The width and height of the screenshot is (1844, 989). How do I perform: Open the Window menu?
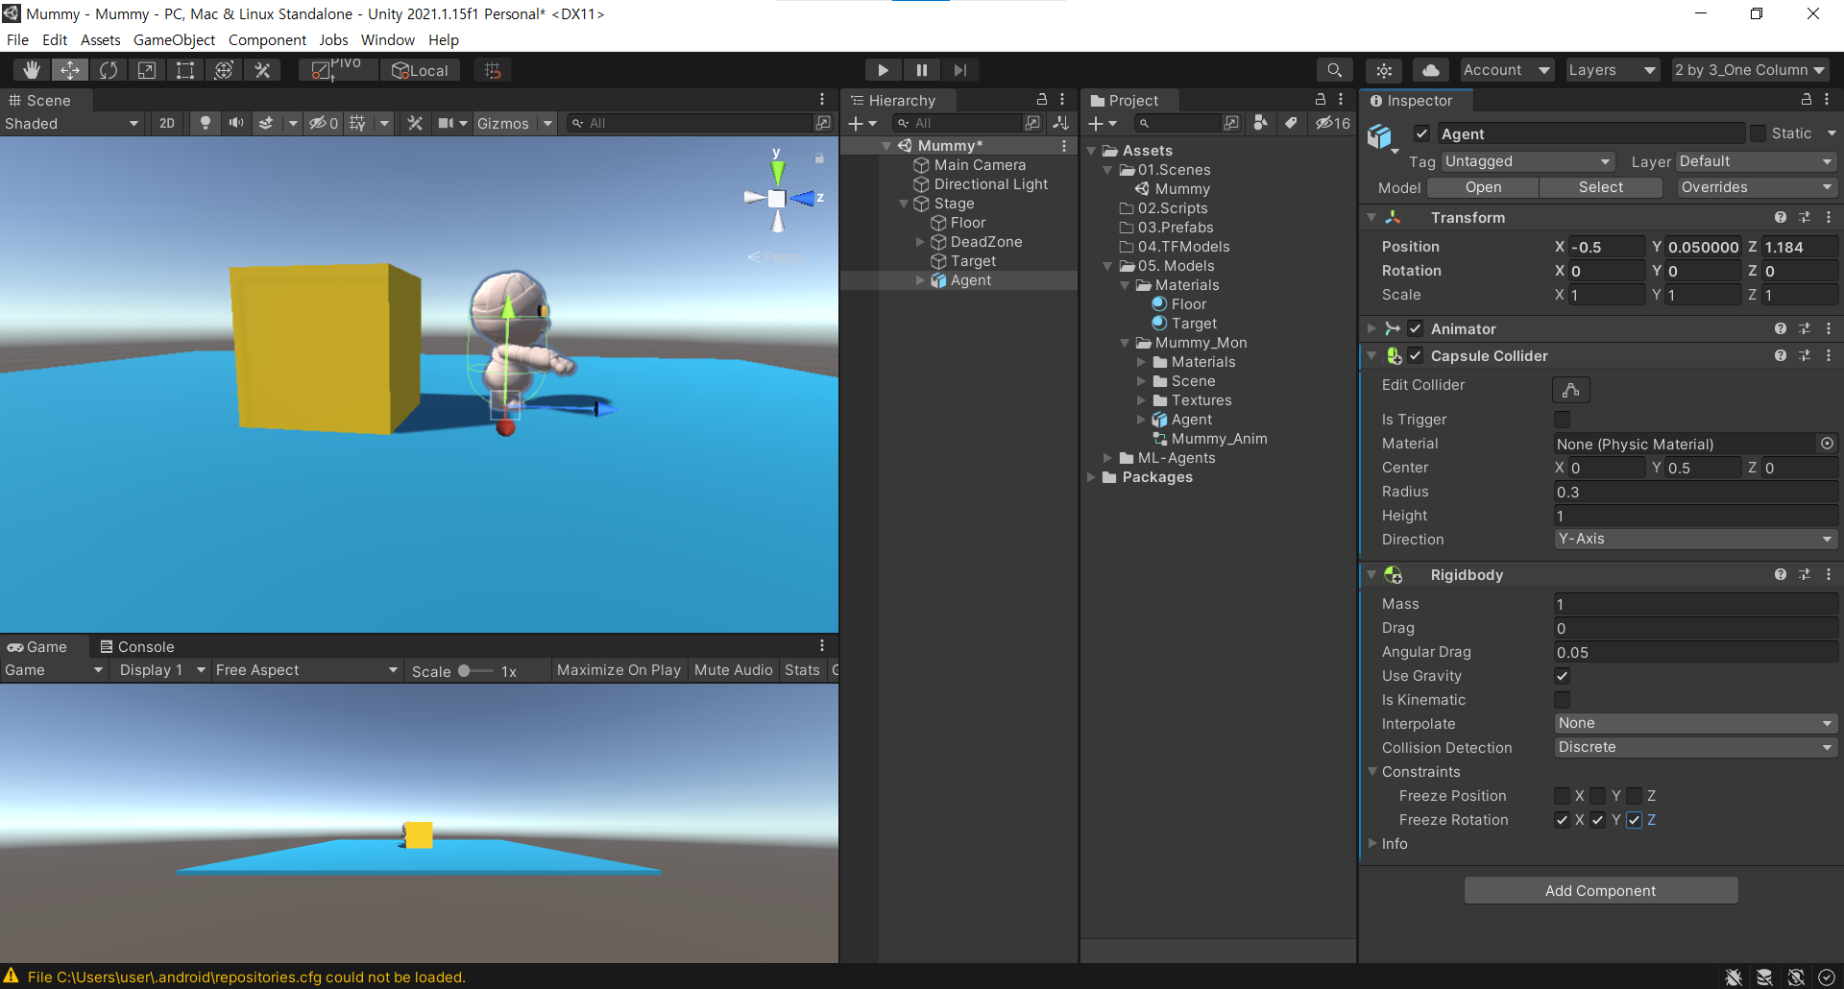387,39
